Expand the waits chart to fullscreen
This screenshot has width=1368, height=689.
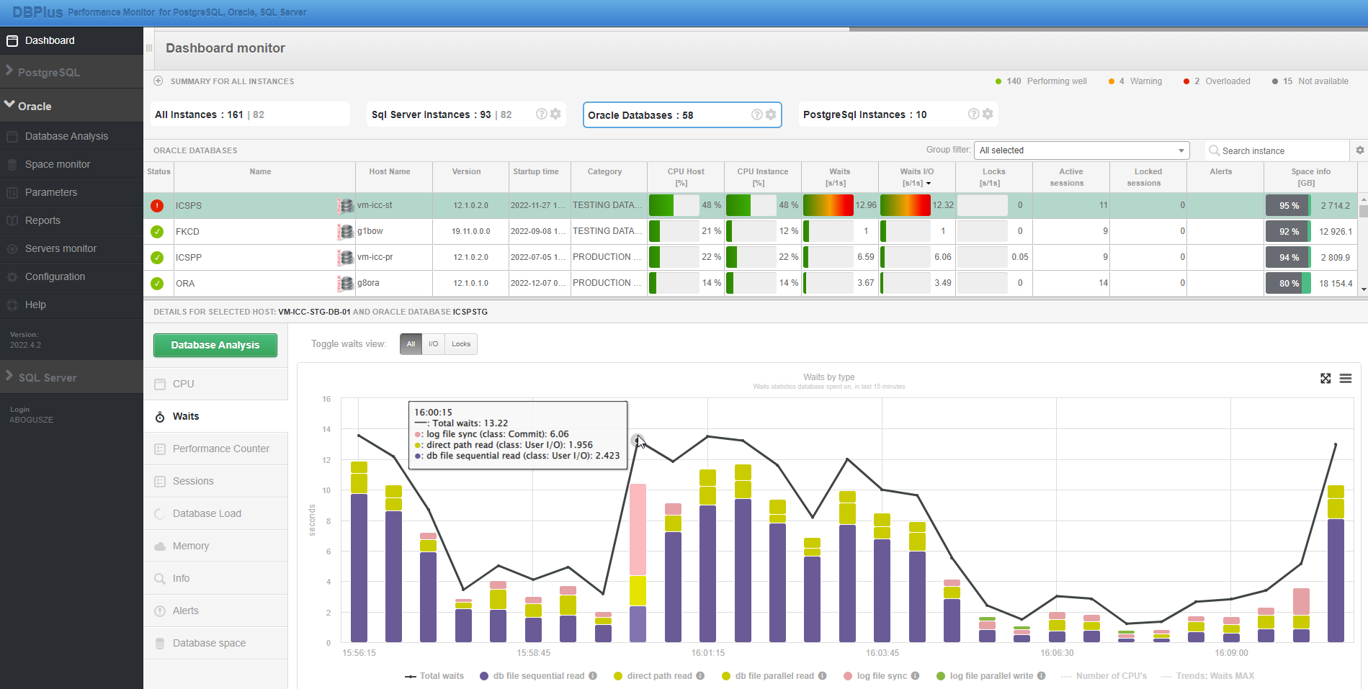(x=1325, y=379)
